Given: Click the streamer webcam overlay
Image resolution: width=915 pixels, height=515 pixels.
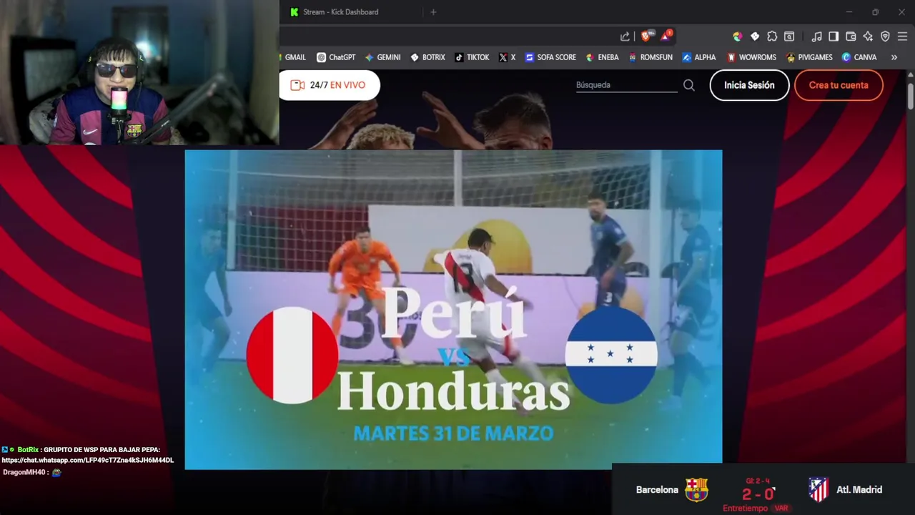Looking at the screenshot, I should 139,72.
